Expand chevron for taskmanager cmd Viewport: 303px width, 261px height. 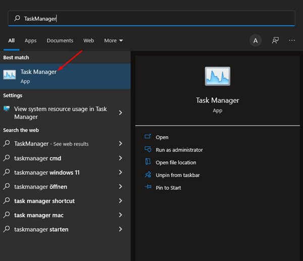pos(120,158)
